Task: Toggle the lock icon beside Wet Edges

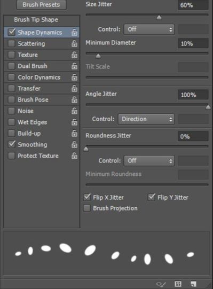Action: coord(74,122)
